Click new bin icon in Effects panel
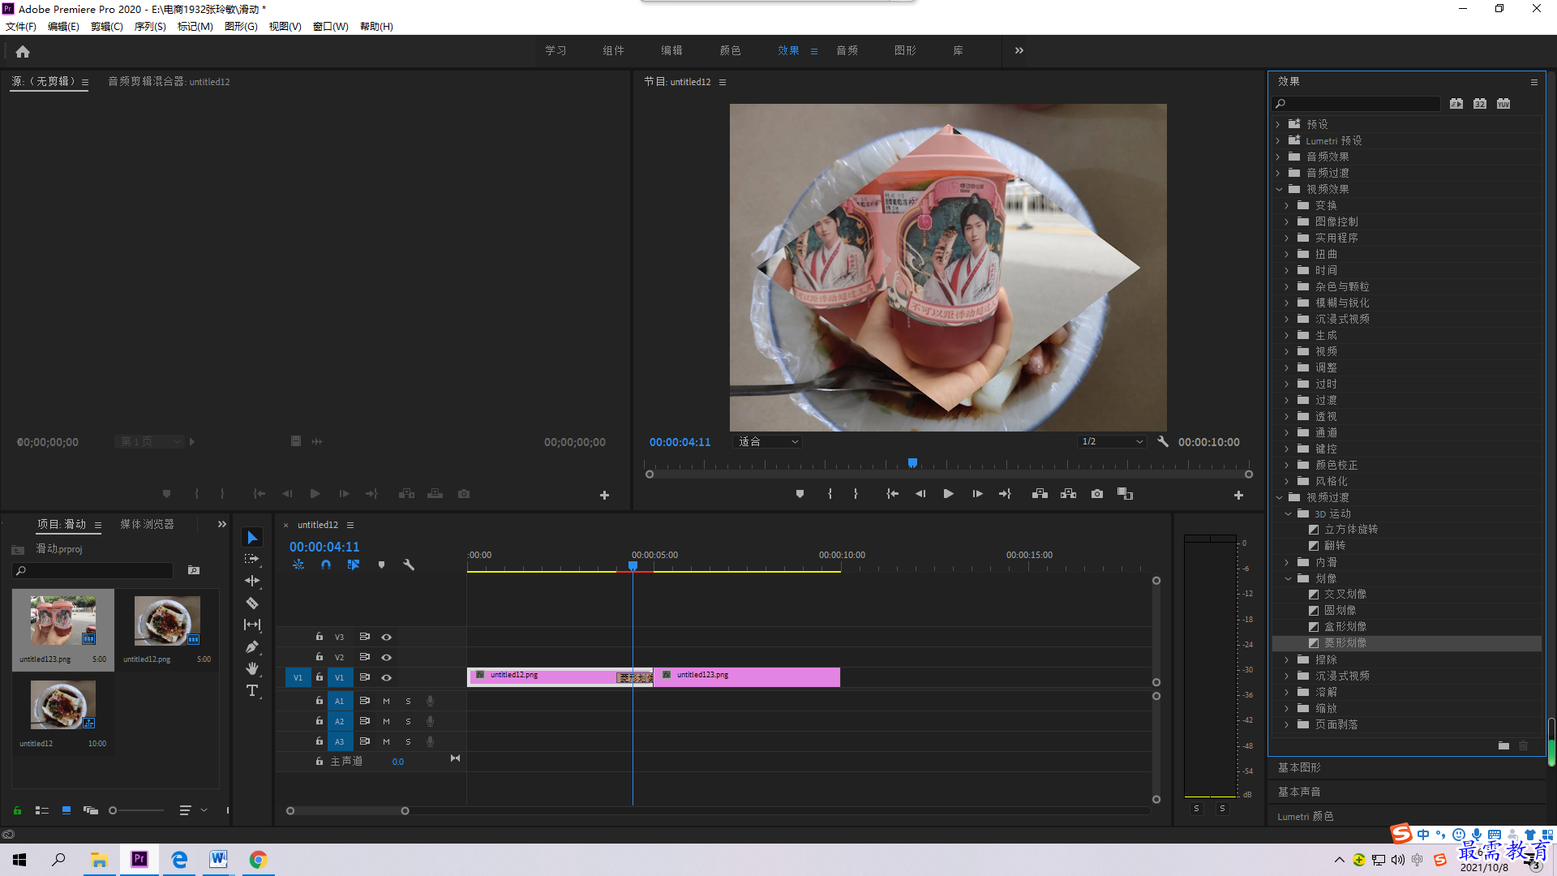The width and height of the screenshot is (1557, 876). (x=1503, y=745)
